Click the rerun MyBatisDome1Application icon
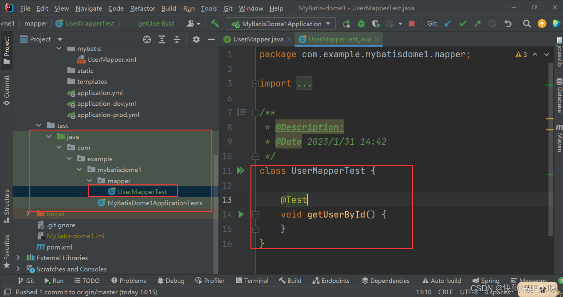The height and width of the screenshot is (297, 563). [346, 24]
